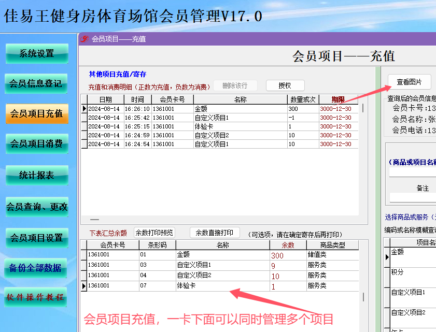Click the red 期限 column header
The width and height of the screenshot is (436, 332).
pyautogui.click(x=339, y=99)
